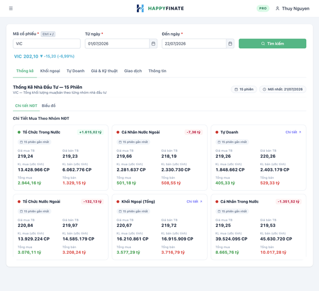Focus the Mã cổ phiếu input field
The width and height of the screenshot is (319, 291).
point(47,44)
